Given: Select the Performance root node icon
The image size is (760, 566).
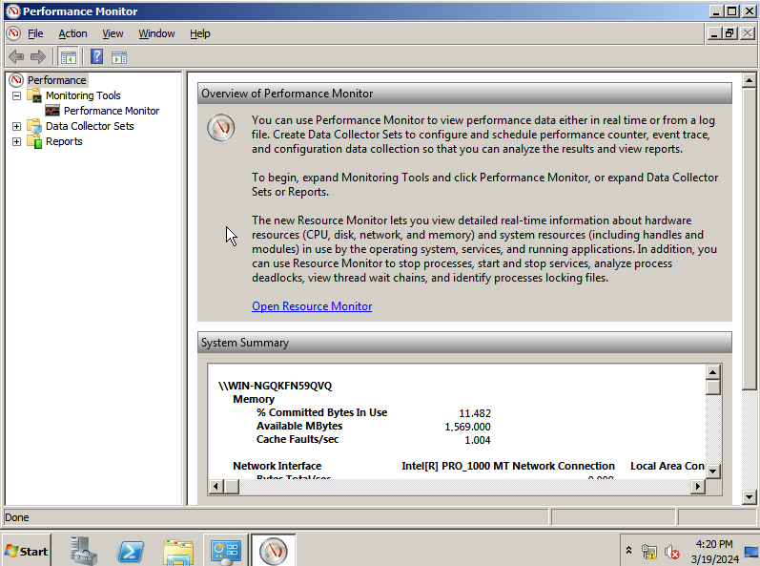Looking at the screenshot, I should click(16, 80).
